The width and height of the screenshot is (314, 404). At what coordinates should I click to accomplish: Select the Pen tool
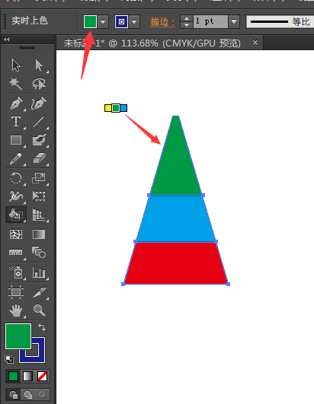16,103
